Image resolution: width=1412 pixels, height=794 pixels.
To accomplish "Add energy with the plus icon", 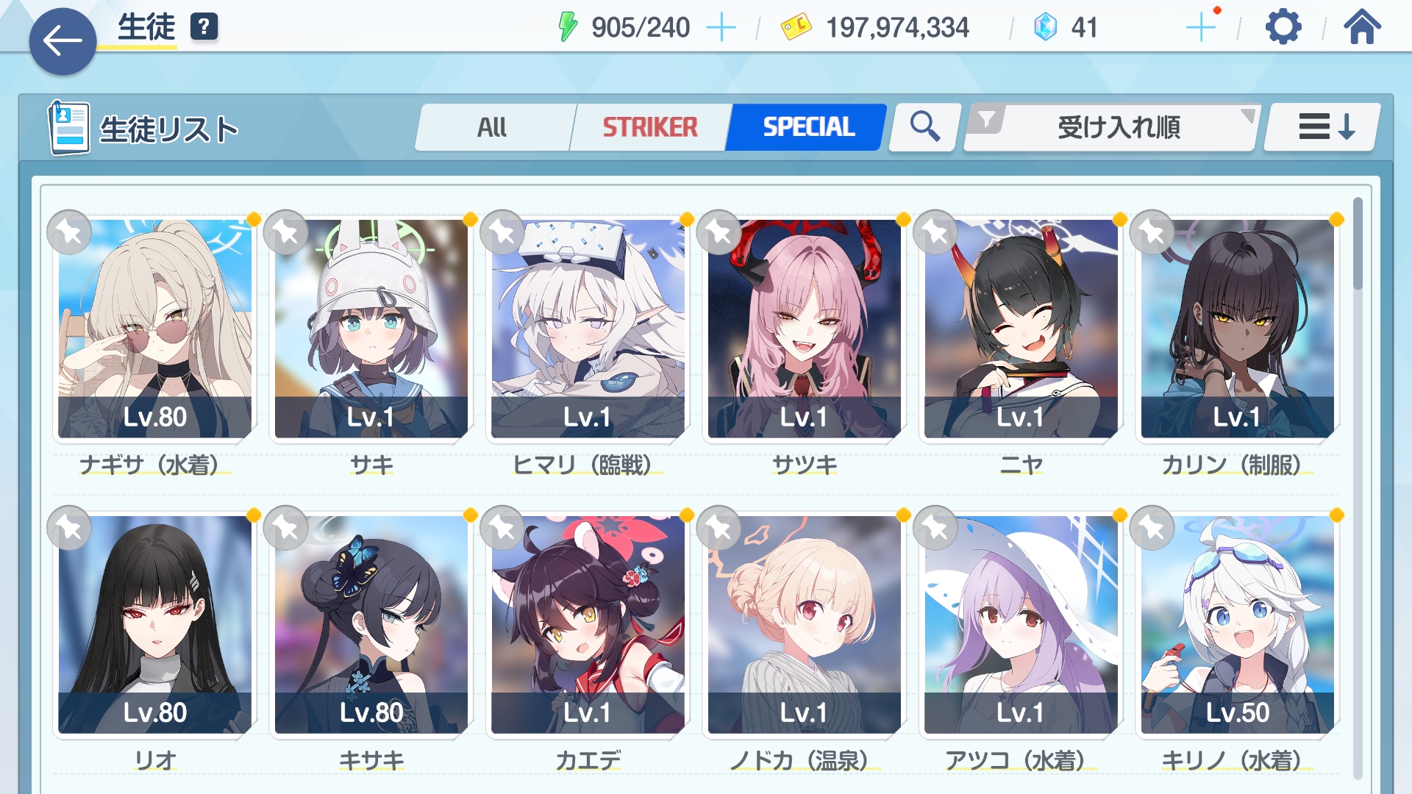I will coord(721,28).
